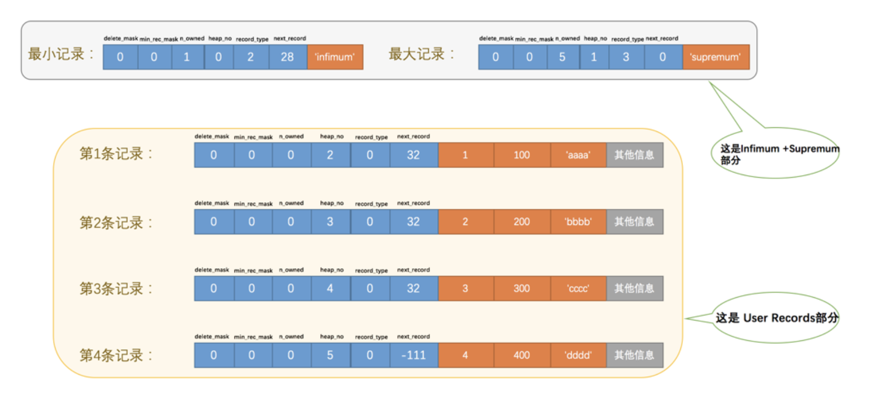The width and height of the screenshot is (869, 397).
Task: Click the 'Infimum +Supremum' callout bubble
Action: click(x=774, y=154)
